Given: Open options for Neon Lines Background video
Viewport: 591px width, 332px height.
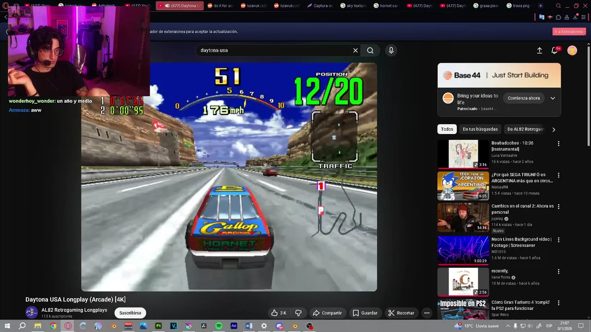Looking at the screenshot, I should pos(558,240).
